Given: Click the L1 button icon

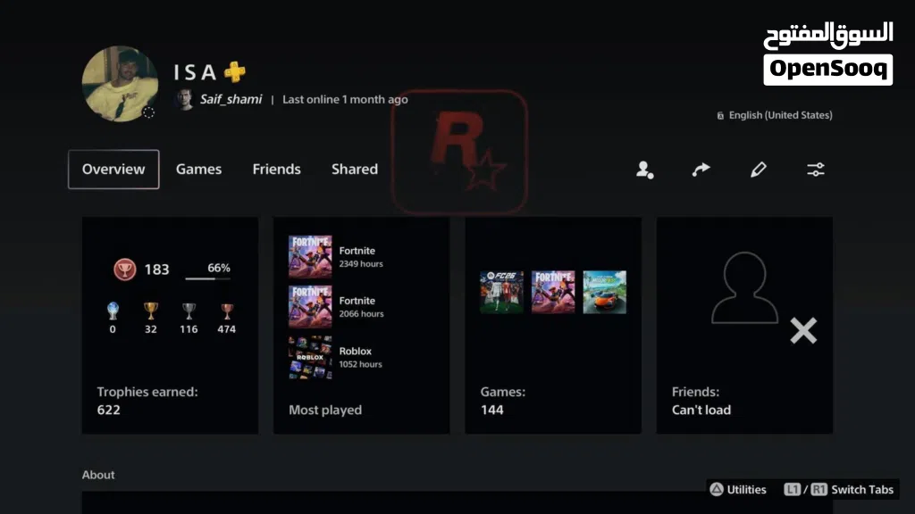Looking at the screenshot, I should coord(792,490).
